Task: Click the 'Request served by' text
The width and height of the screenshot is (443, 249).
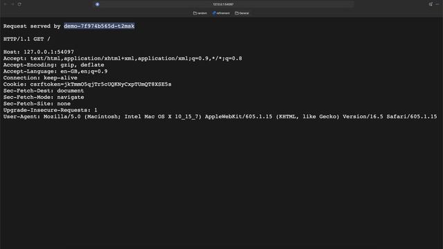Action: [x=32, y=26]
